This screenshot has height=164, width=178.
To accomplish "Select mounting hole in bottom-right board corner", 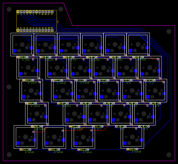I will pyautogui.click(x=169, y=155).
